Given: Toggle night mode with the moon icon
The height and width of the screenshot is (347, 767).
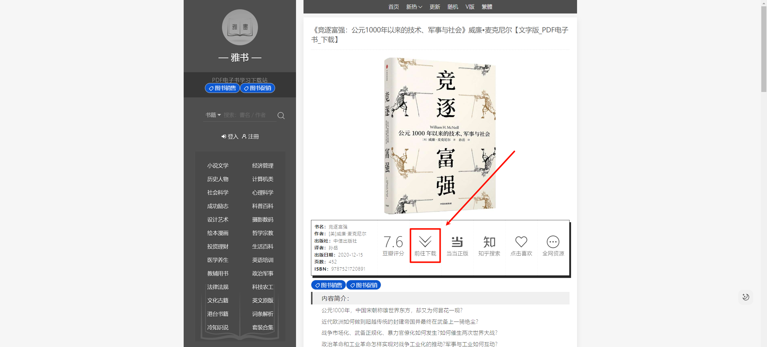Looking at the screenshot, I should (745, 297).
